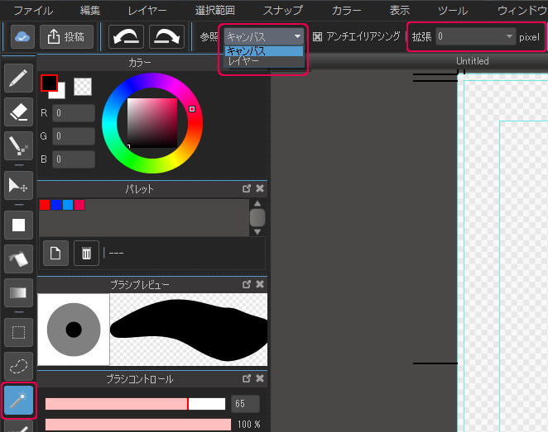Choose キャンバス in the reference list
Viewport: 548px width, 432px height.
point(264,51)
